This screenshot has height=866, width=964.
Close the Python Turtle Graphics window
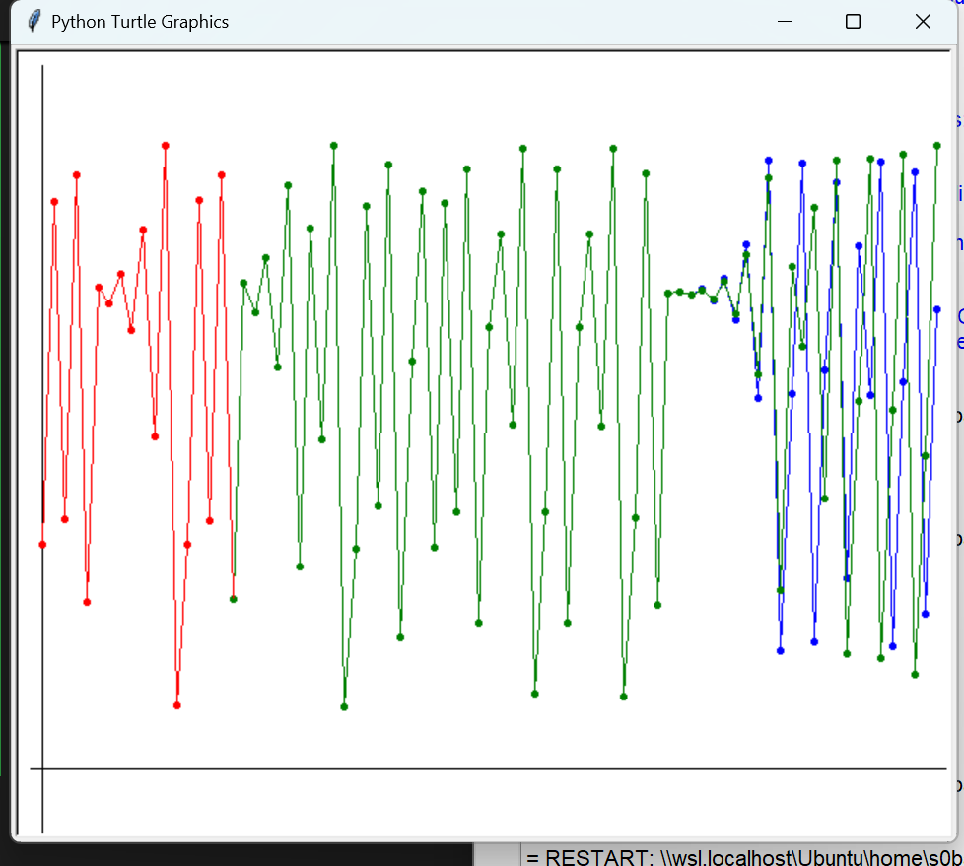923,21
